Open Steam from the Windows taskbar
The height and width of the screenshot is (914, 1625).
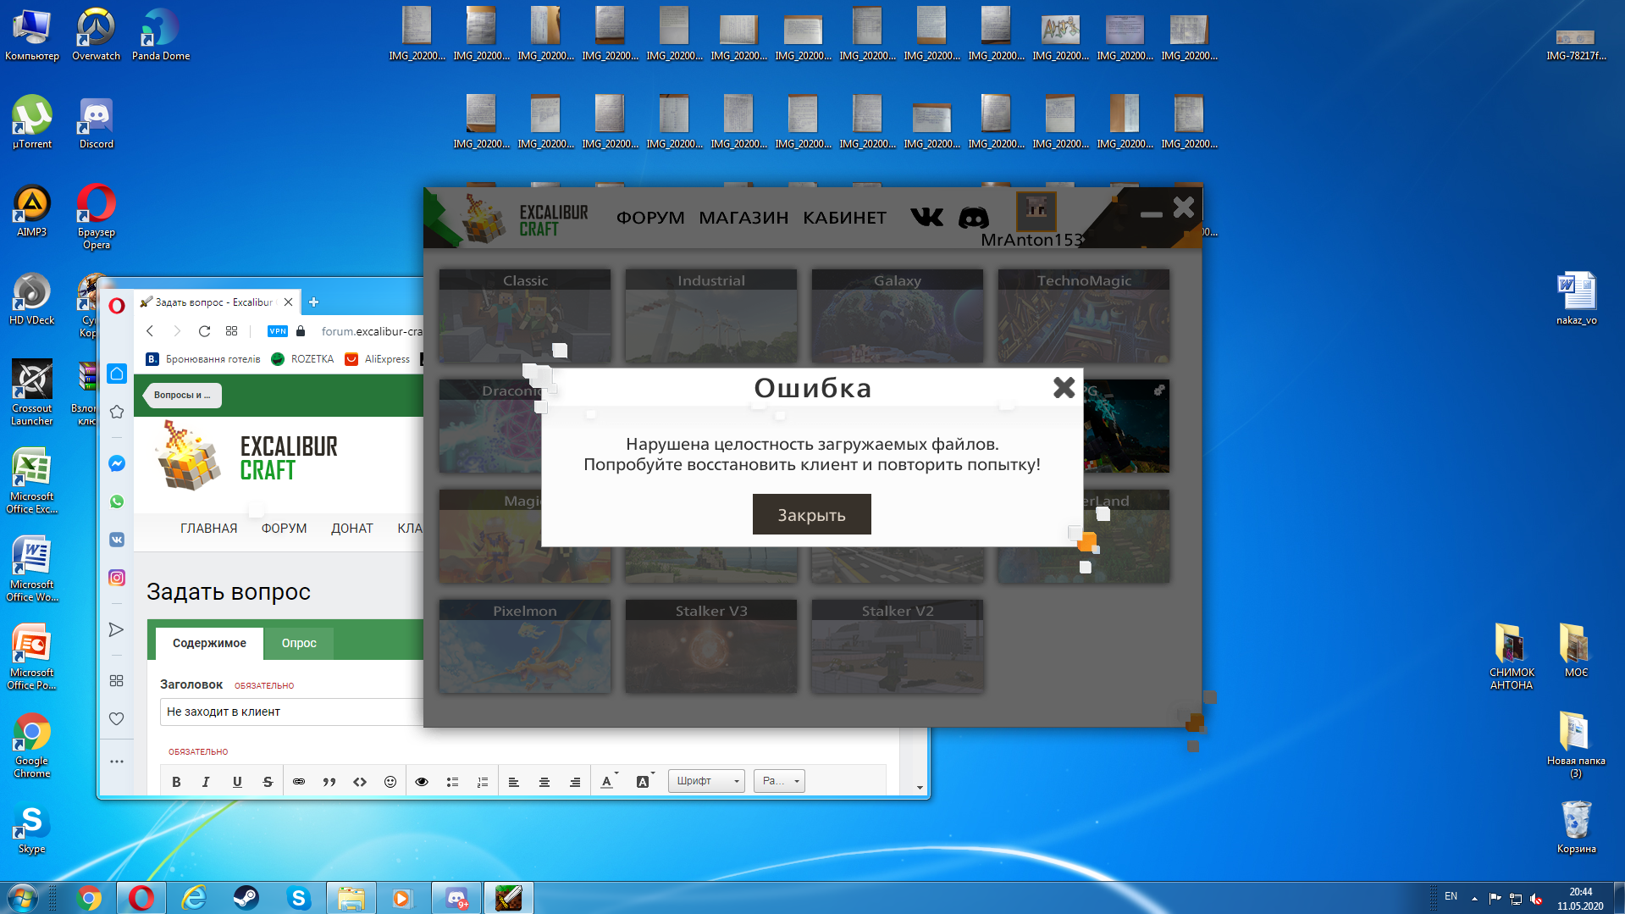246,898
